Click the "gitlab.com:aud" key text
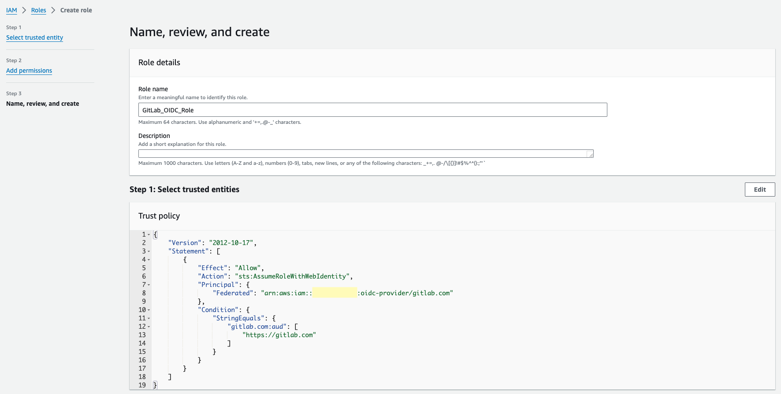 [x=257, y=327]
